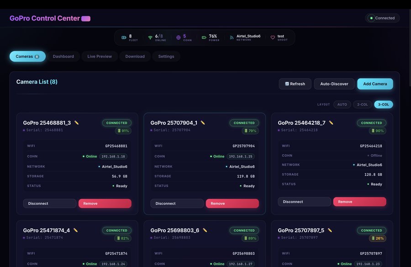
Task: Click CONNECTED badge on GoPro 25471874_4
Action: pyautogui.click(x=116, y=230)
